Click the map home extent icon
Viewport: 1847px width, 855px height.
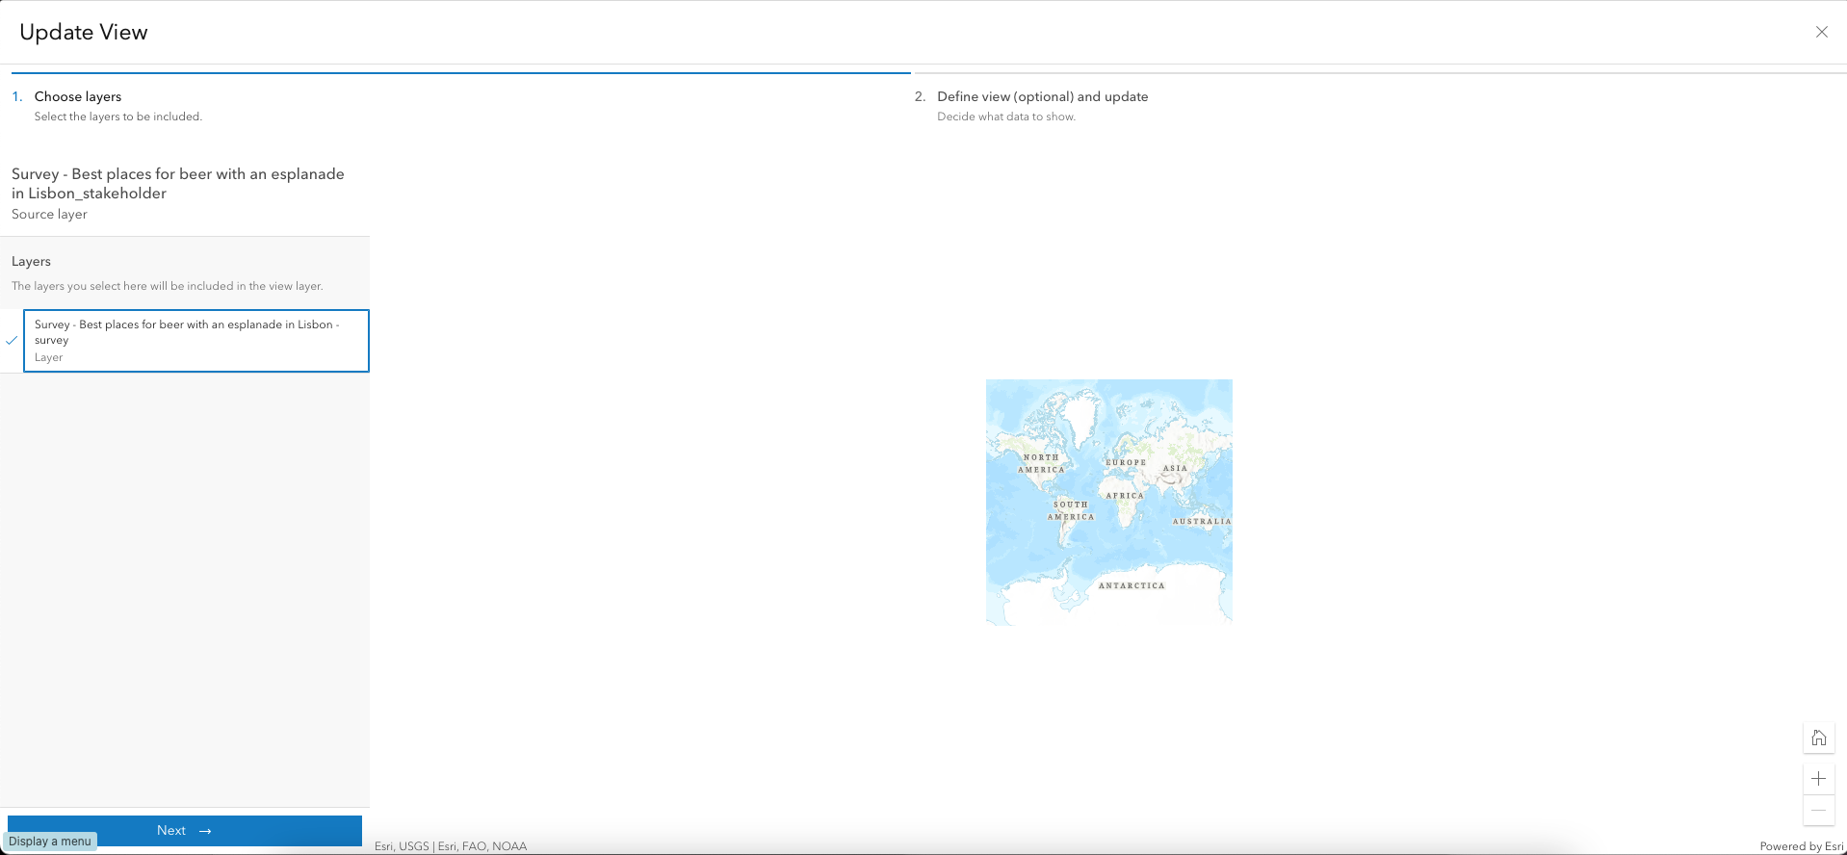(1818, 738)
